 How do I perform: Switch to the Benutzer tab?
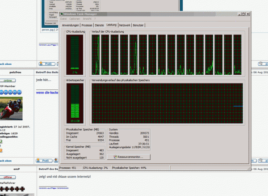tap(138, 26)
